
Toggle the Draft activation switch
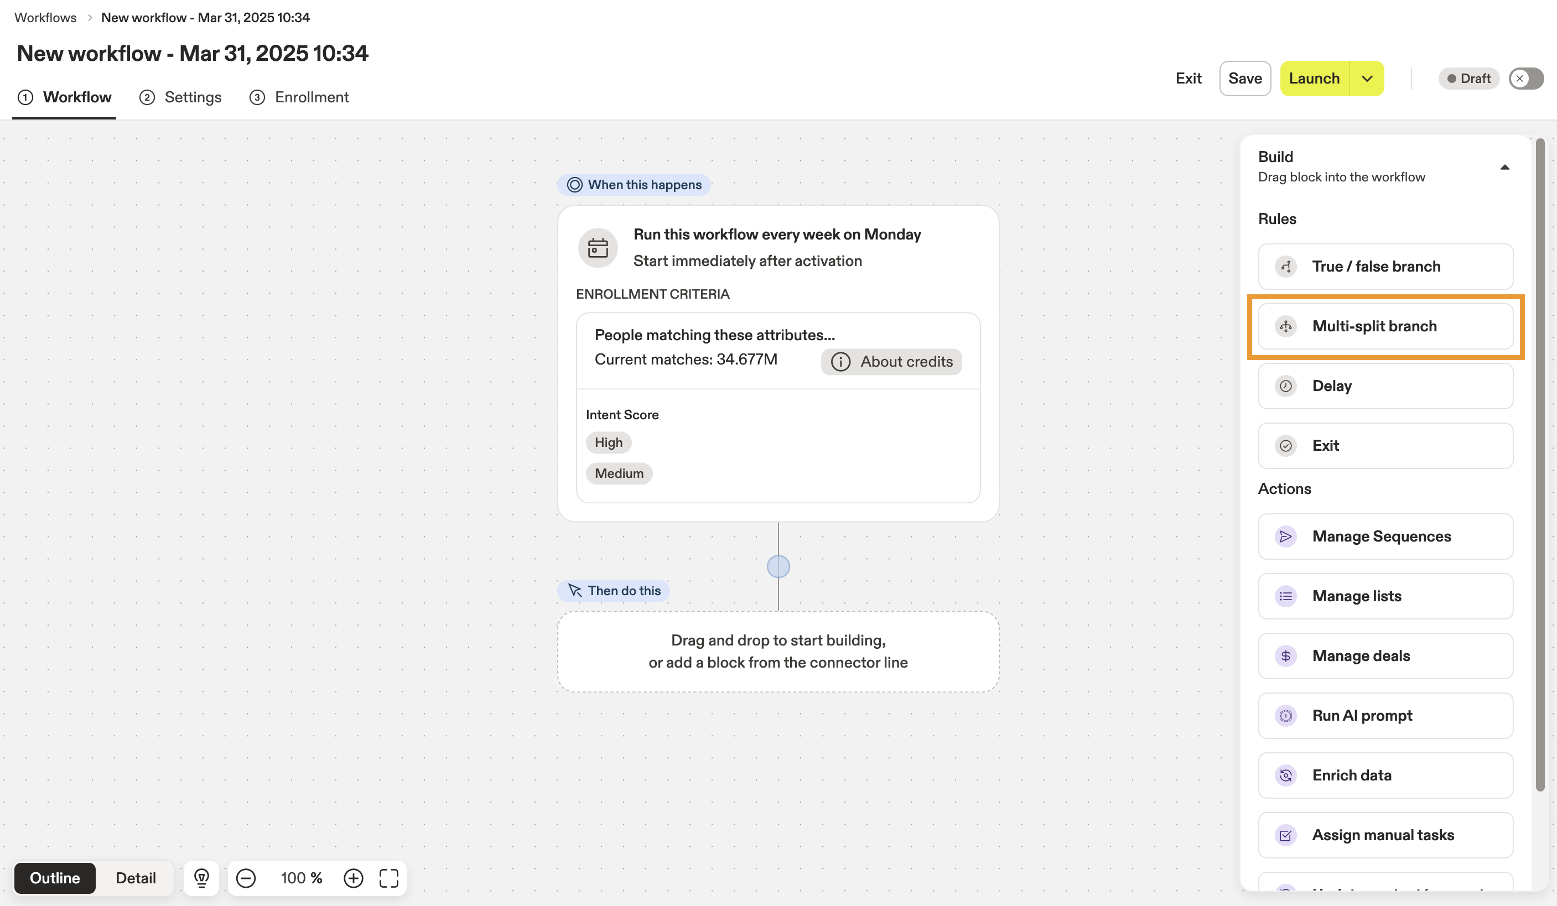[1525, 79]
